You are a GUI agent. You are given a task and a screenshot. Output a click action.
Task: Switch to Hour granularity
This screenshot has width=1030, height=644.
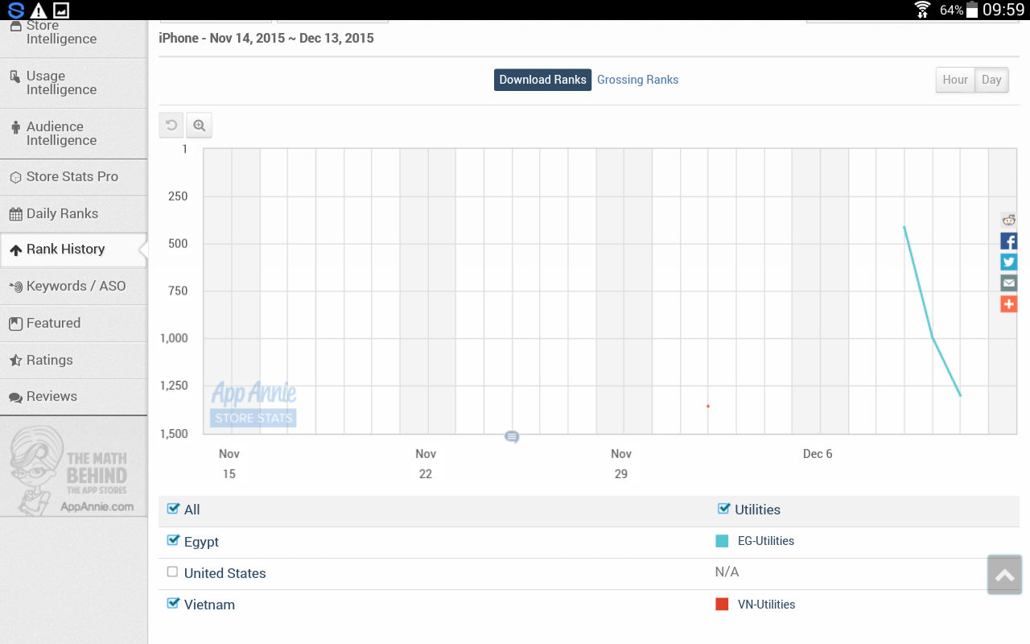955,80
